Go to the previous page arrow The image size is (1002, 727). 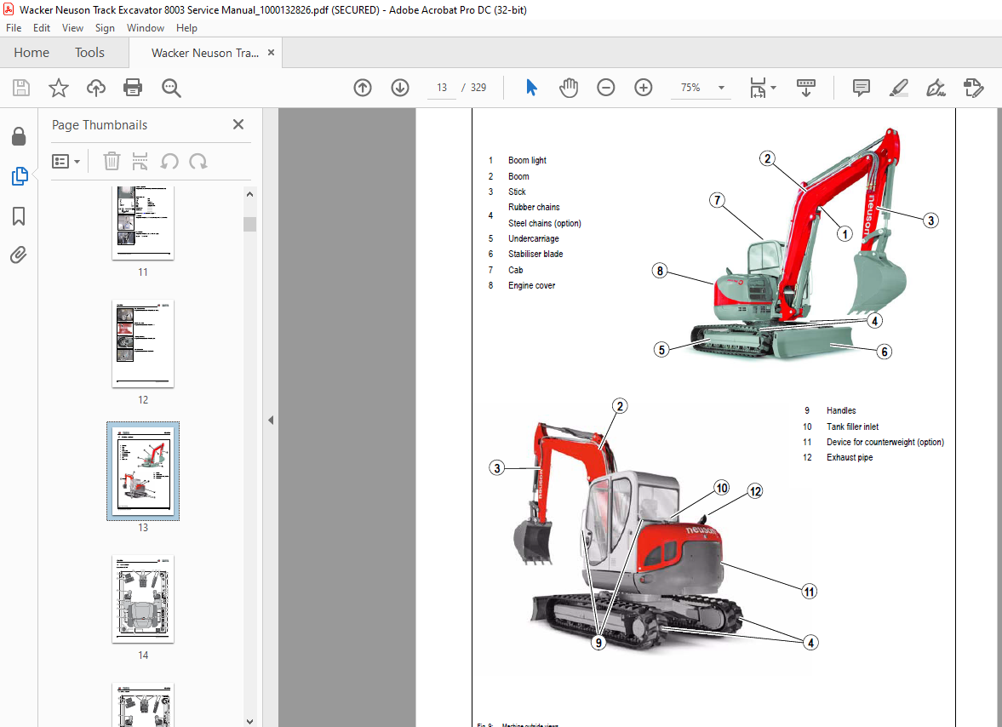(x=363, y=88)
